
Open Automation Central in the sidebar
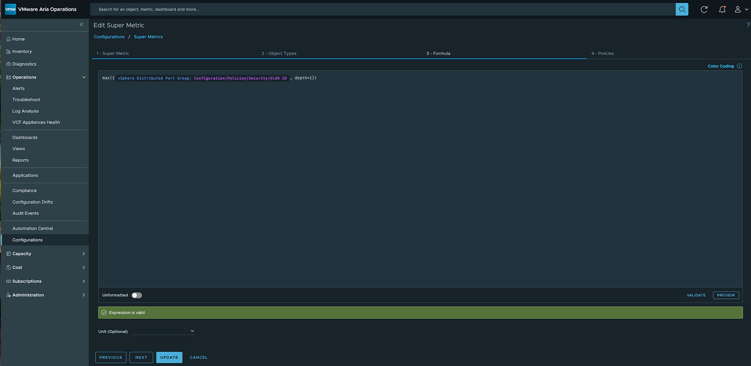pos(32,228)
